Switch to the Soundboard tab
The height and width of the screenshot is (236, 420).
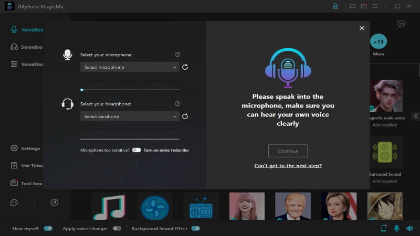pos(26,47)
